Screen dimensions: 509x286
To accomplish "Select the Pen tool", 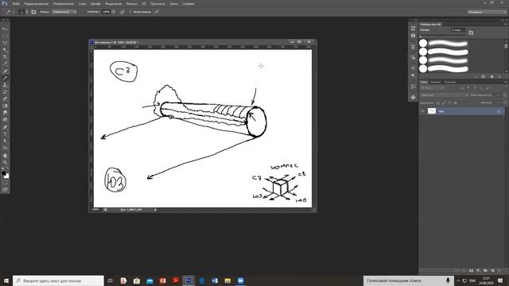I will coord(5,127).
